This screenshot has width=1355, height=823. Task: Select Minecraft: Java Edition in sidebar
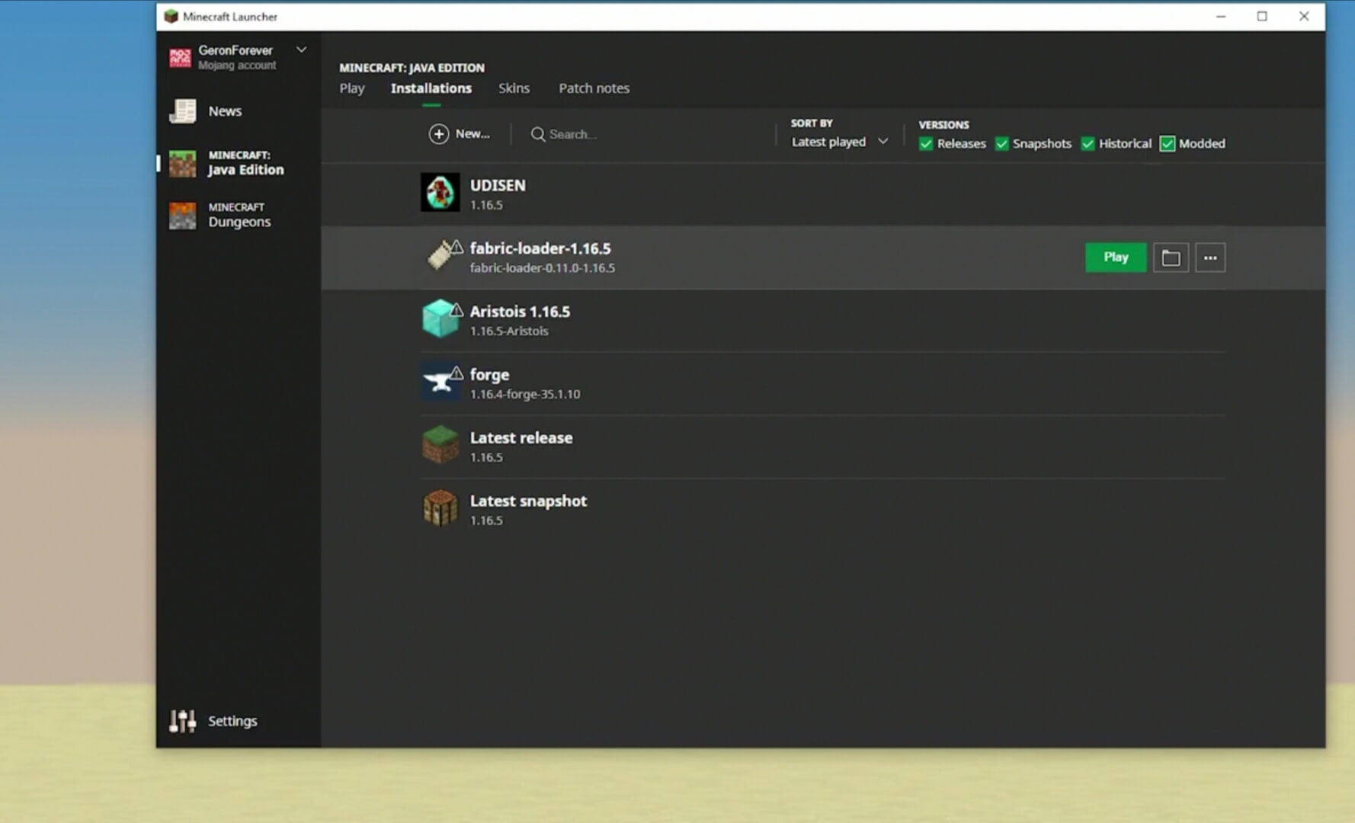pyautogui.click(x=239, y=163)
